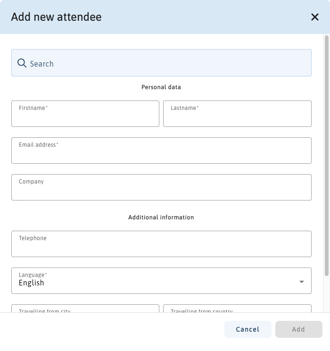This screenshot has height=351, width=330.
Task: Click the Add new attendee title
Action: [x=56, y=17]
